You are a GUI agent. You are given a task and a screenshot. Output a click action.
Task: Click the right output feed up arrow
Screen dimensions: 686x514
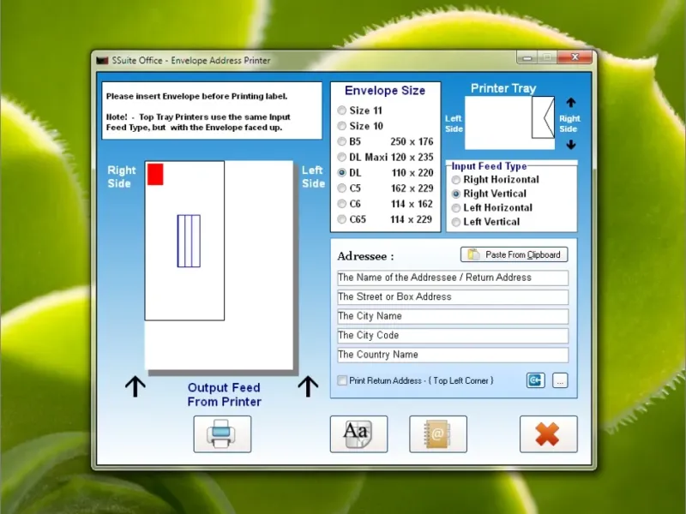click(308, 386)
